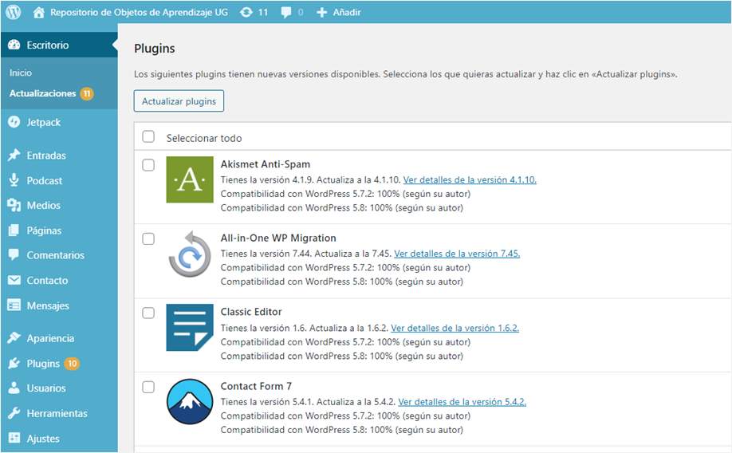Viewport: 732px width, 453px height.
Task: Click the comments bubble icon in admin bar
Action: click(x=285, y=13)
